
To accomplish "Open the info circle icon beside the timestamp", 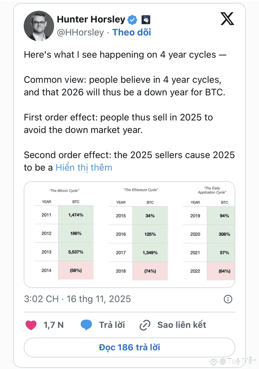I will click(x=228, y=299).
